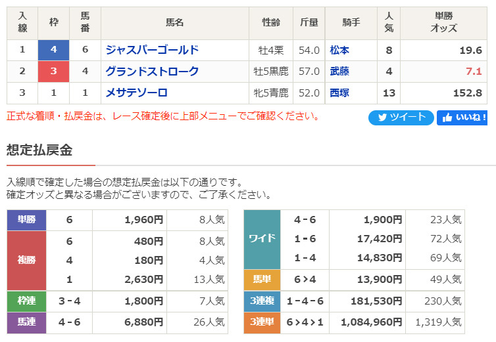Image resolution: width=496 pixels, height=342 pixels.
Task: Click the 181,530円 payout amount
Action: click(x=376, y=301)
